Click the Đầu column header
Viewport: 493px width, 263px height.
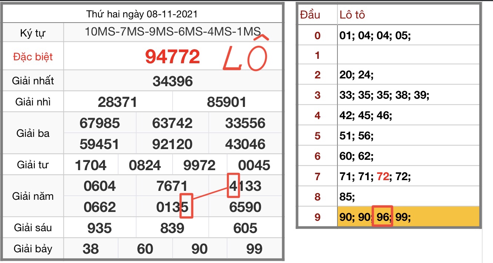(310, 15)
